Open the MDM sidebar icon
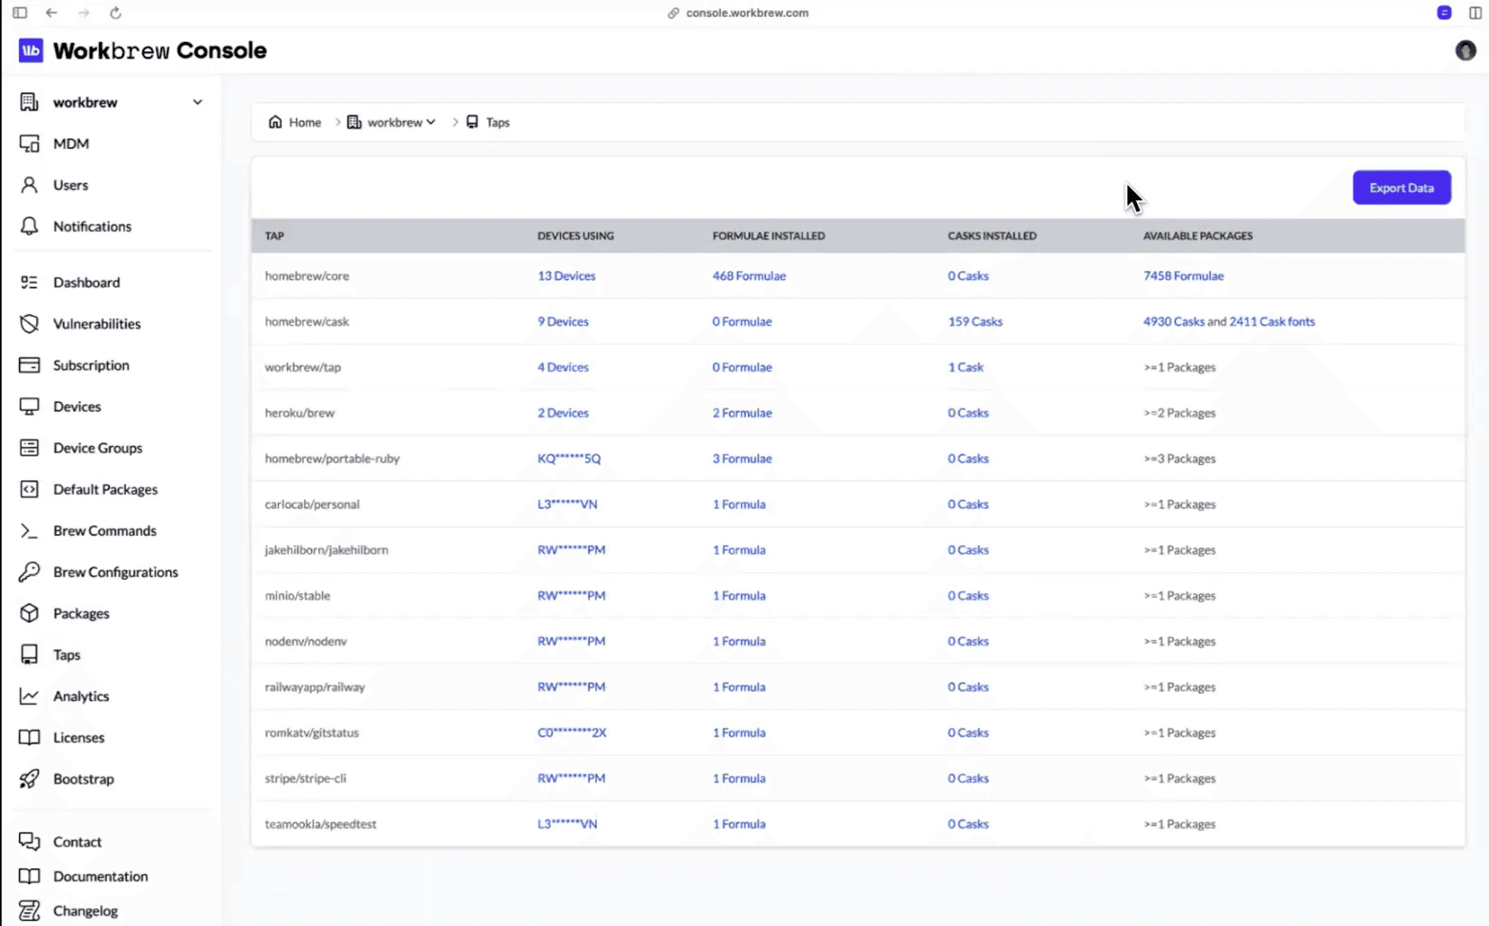 pyautogui.click(x=29, y=144)
